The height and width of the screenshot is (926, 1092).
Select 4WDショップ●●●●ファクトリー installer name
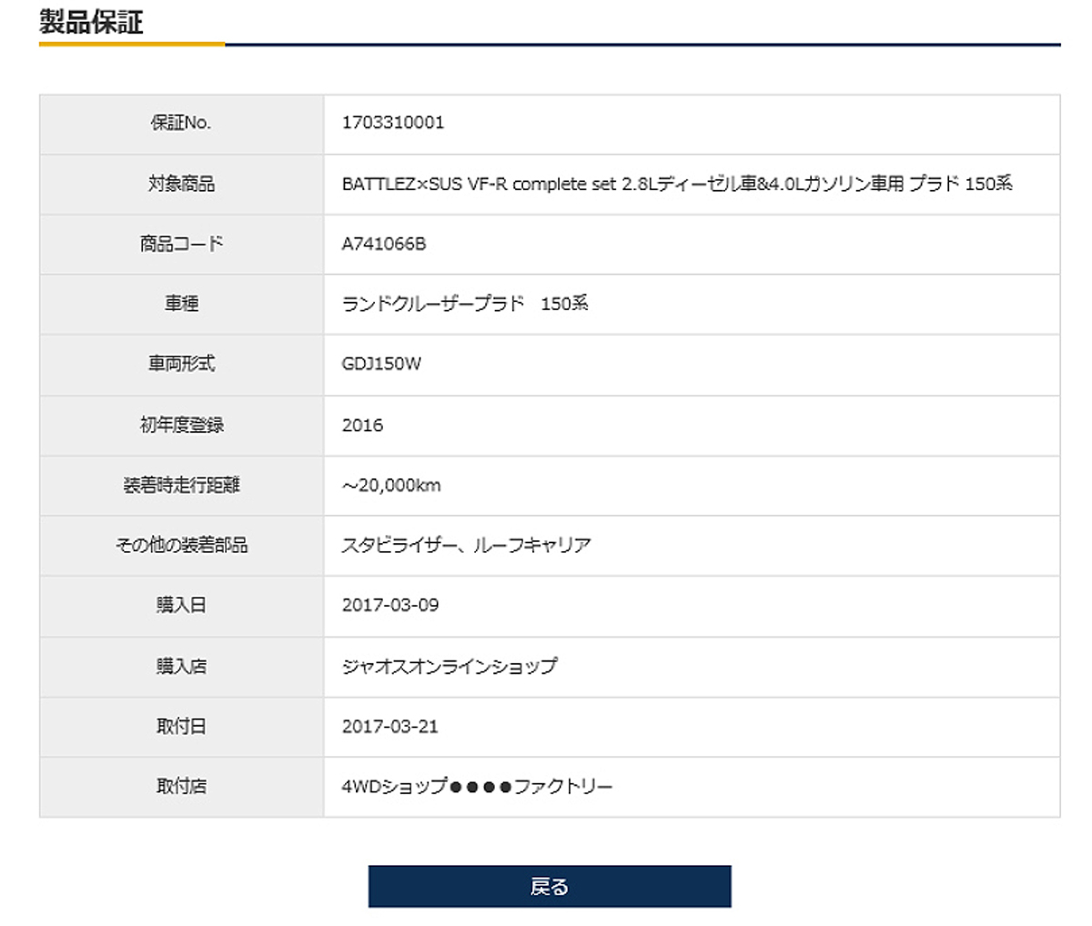[x=477, y=786]
